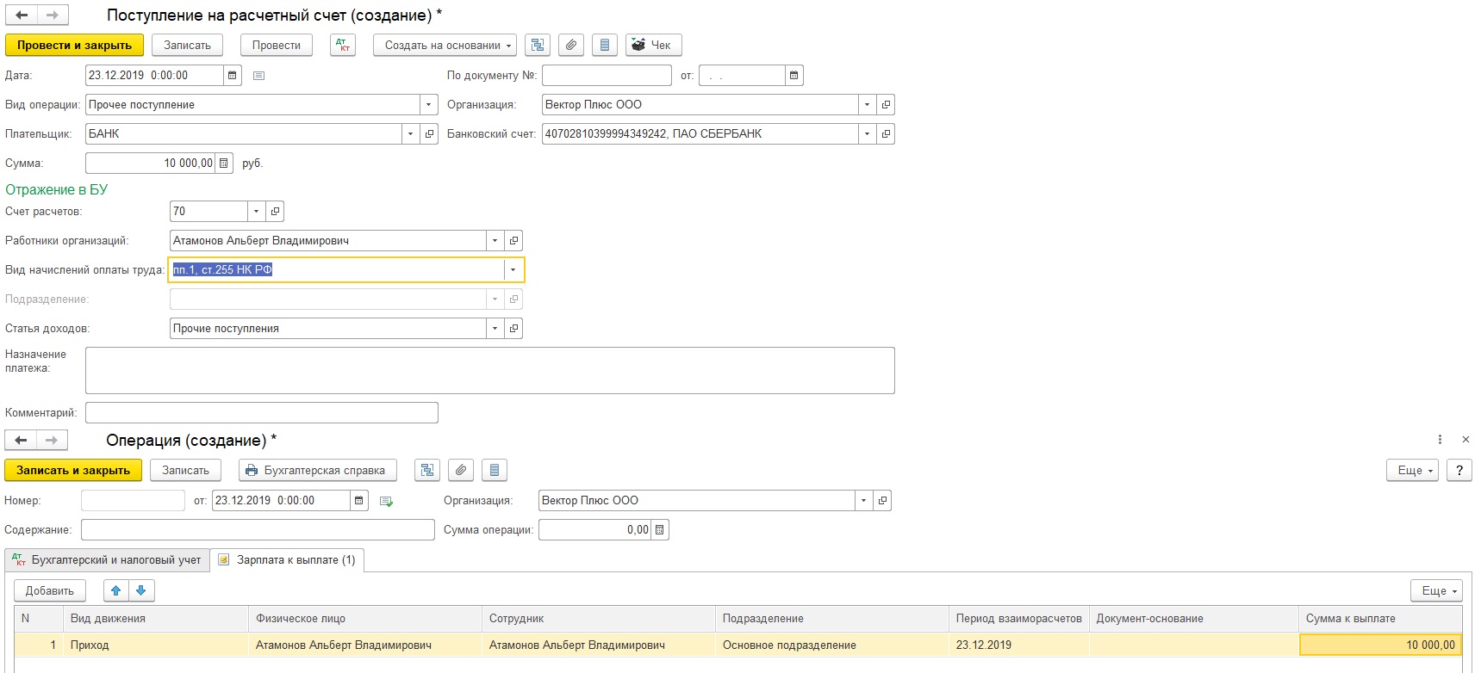Click the paperclip attachments icon in Поступление form

point(571,45)
